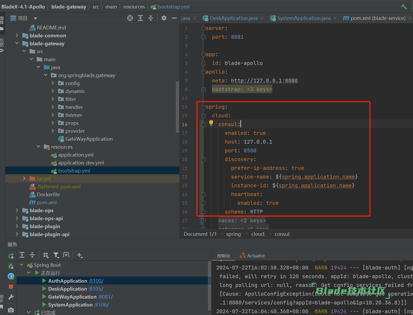This screenshot has width=413, height=315.
Task: Switch to Actuator tab
Action: pos(252,256)
